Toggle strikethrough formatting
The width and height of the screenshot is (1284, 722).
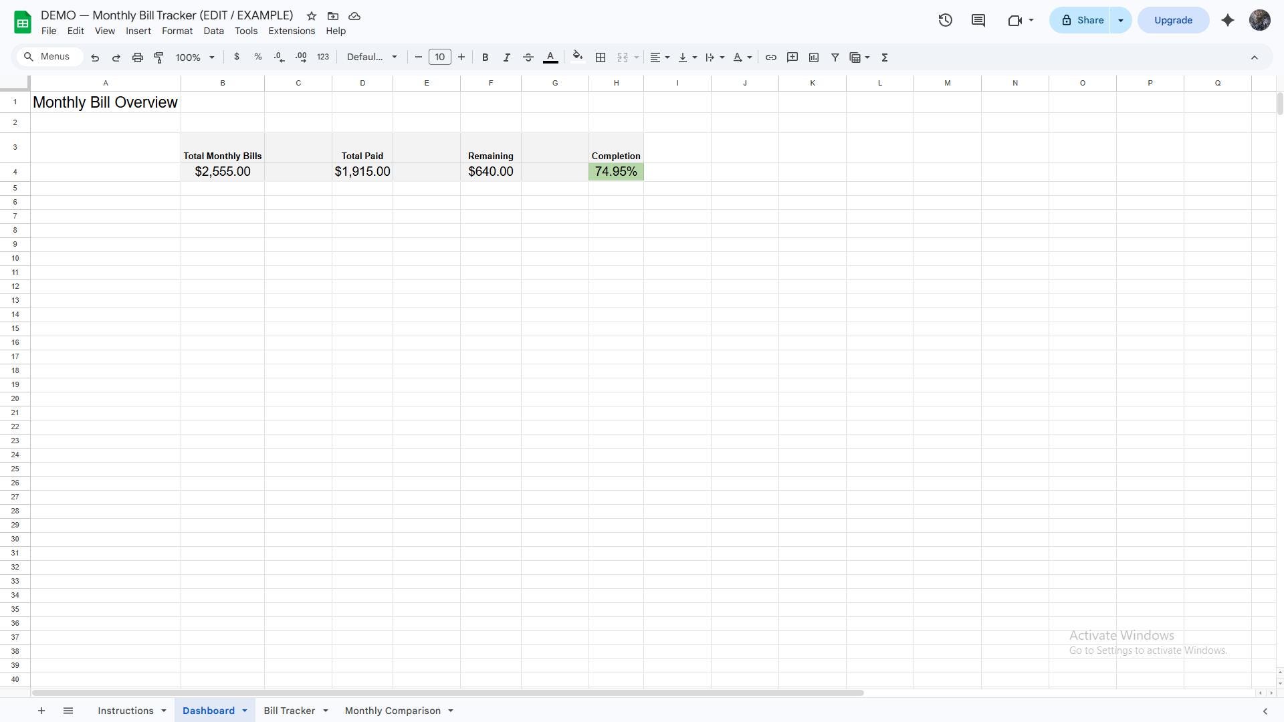(528, 57)
